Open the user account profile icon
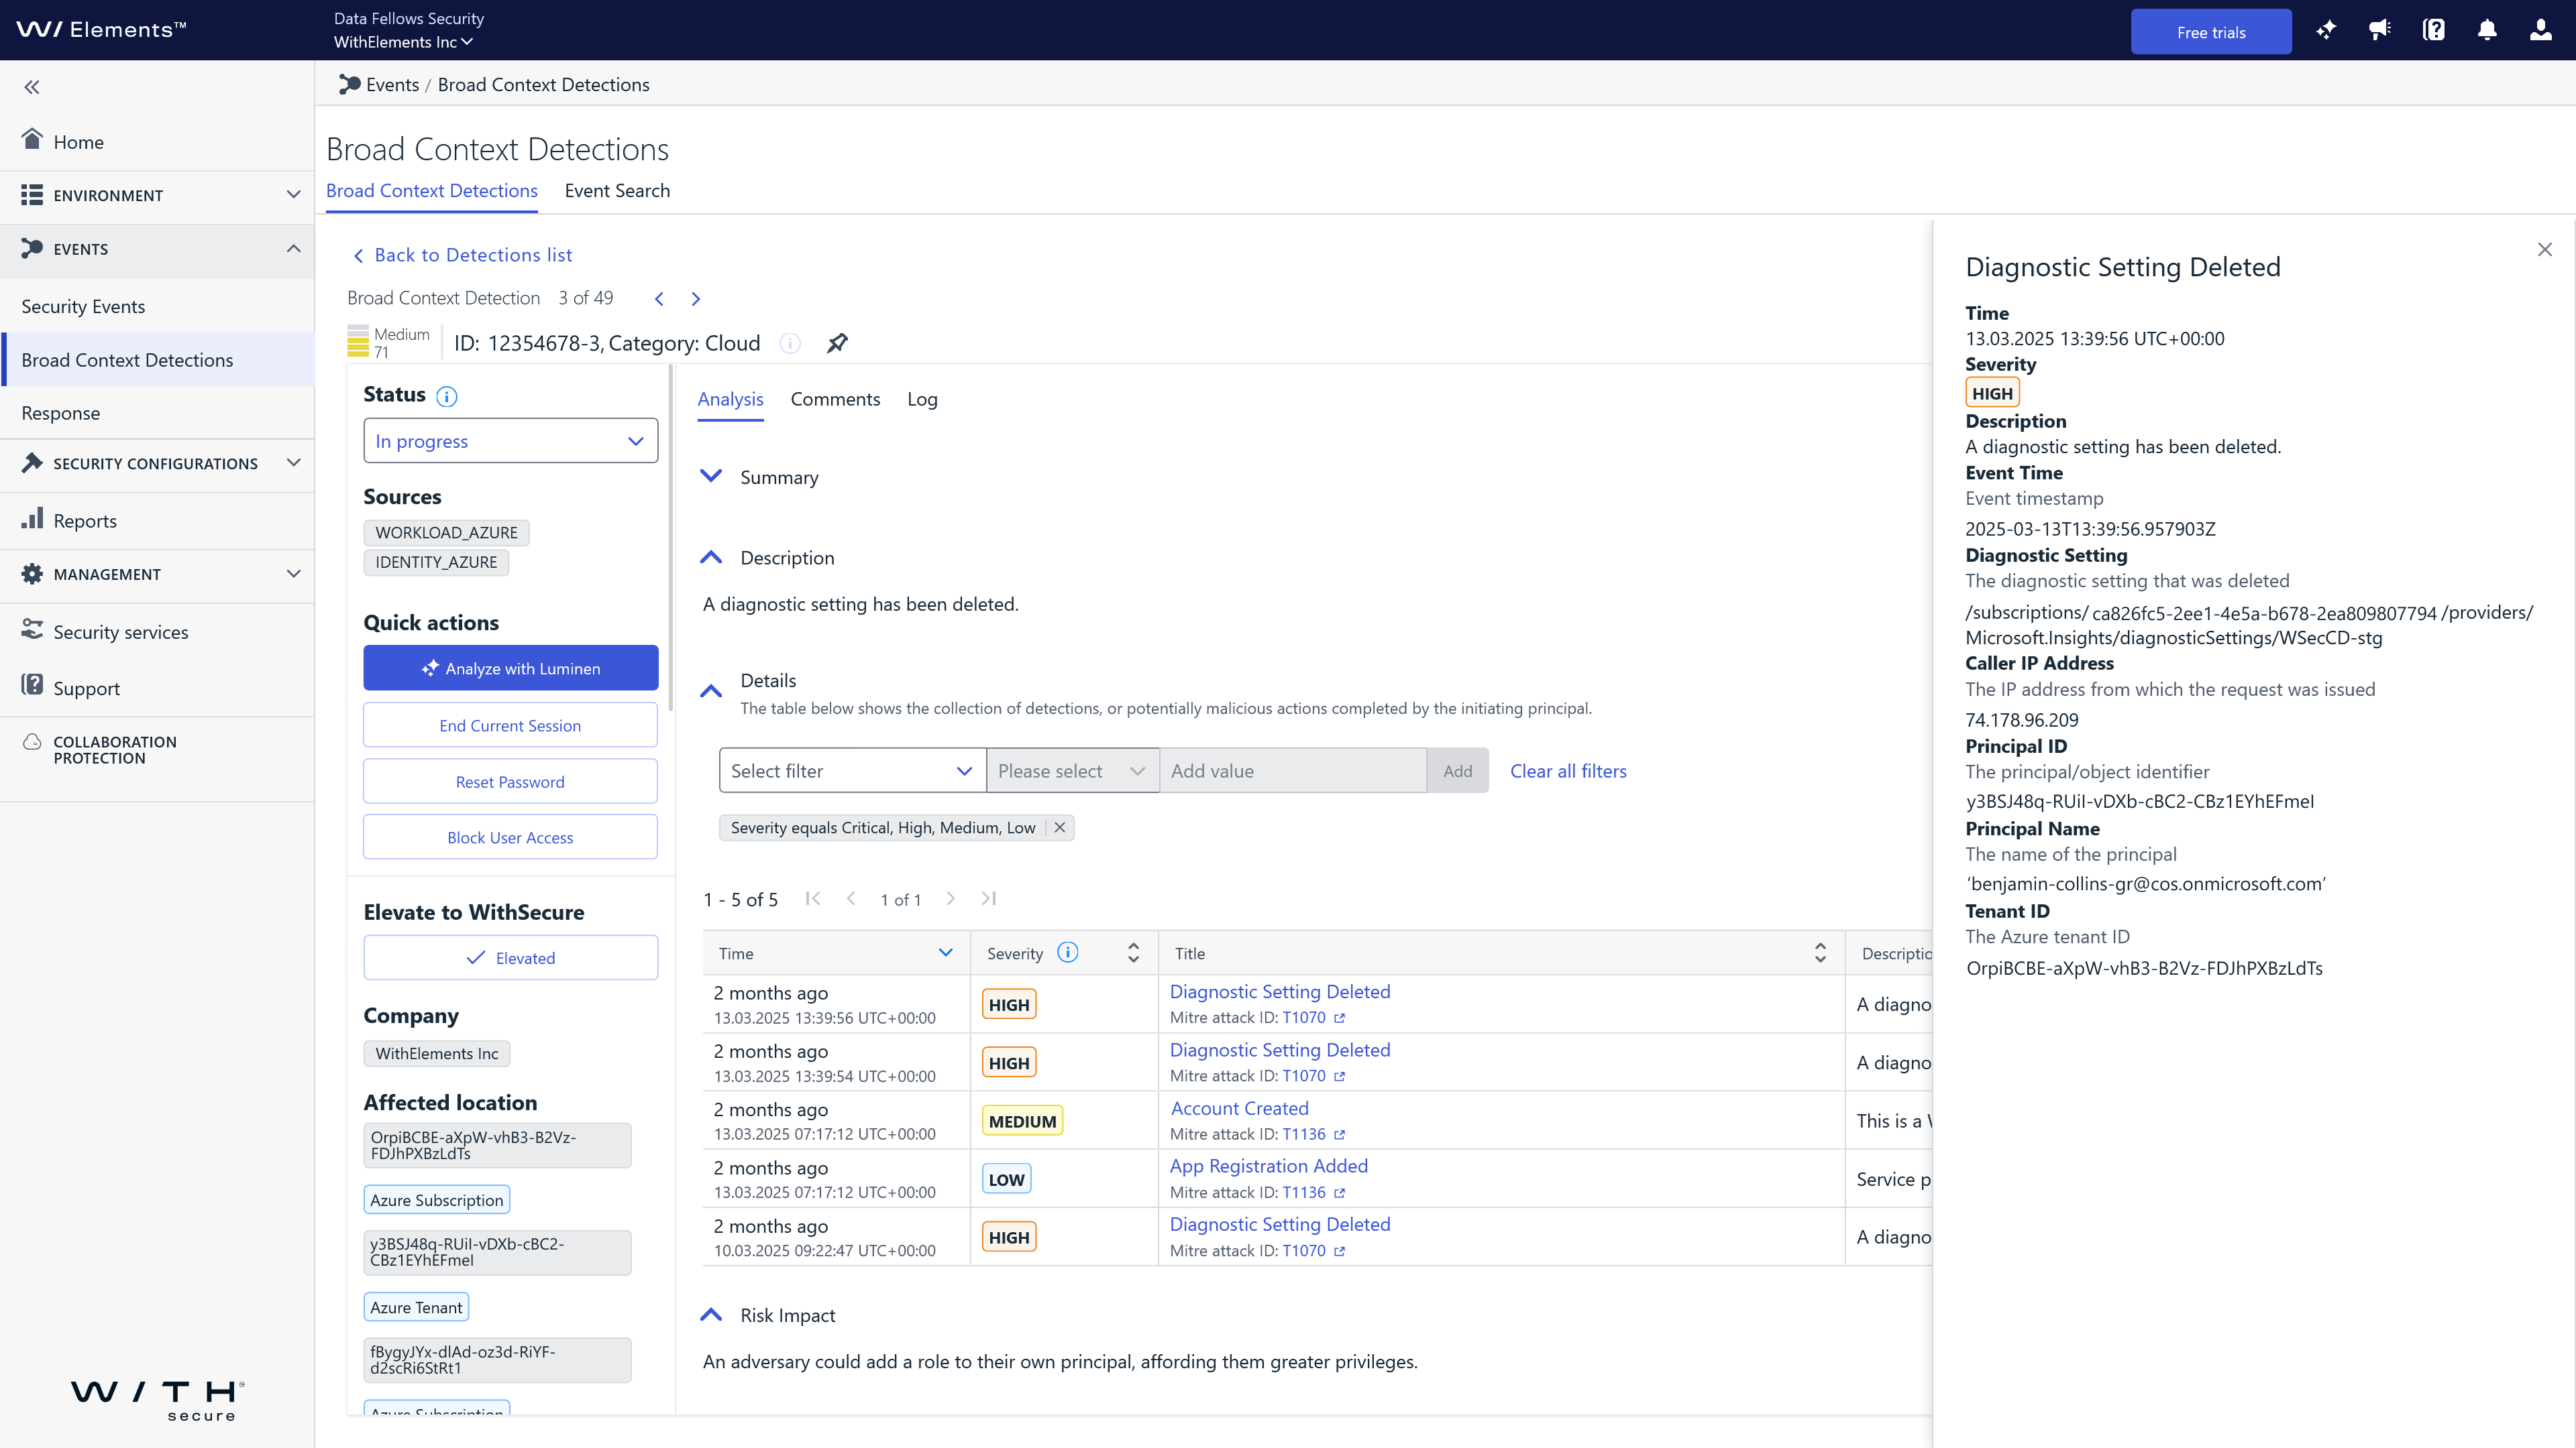The width and height of the screenshot is (2576, 1448). pos(2540,31)
